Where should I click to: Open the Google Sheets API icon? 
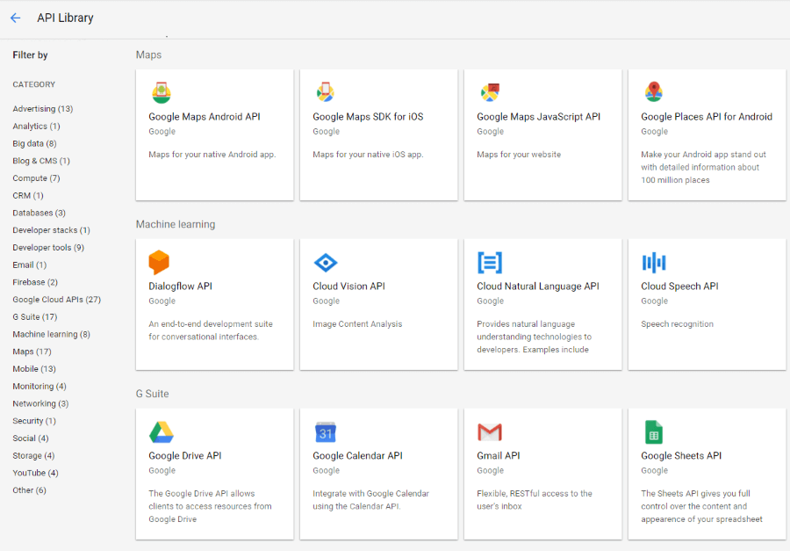click(653, 431)
